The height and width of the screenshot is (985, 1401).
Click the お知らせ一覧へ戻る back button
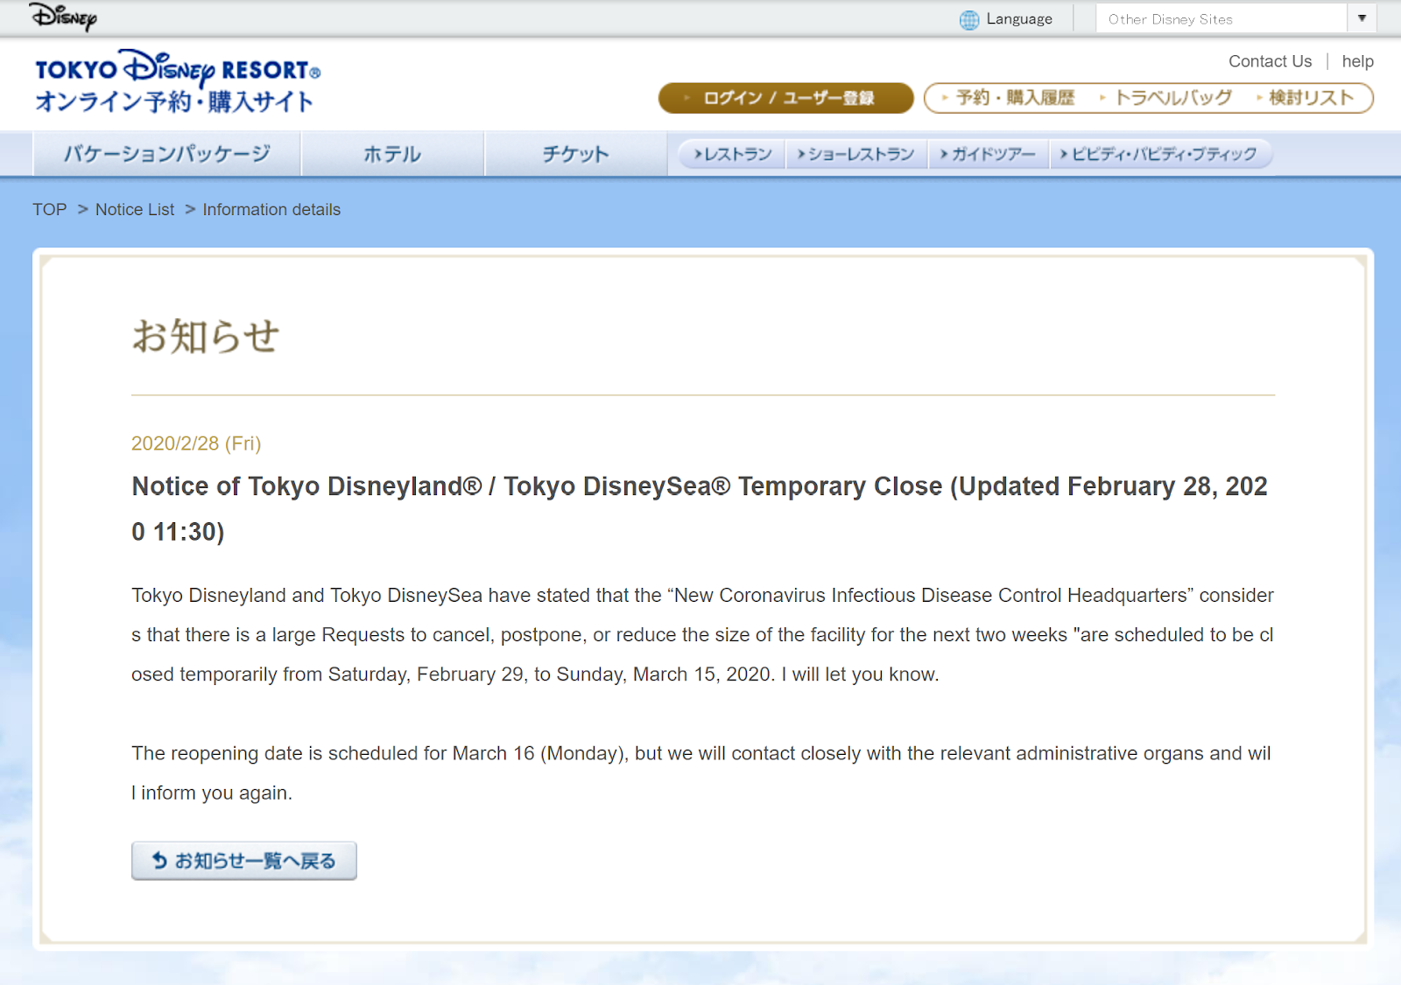[x=244, y=861]
